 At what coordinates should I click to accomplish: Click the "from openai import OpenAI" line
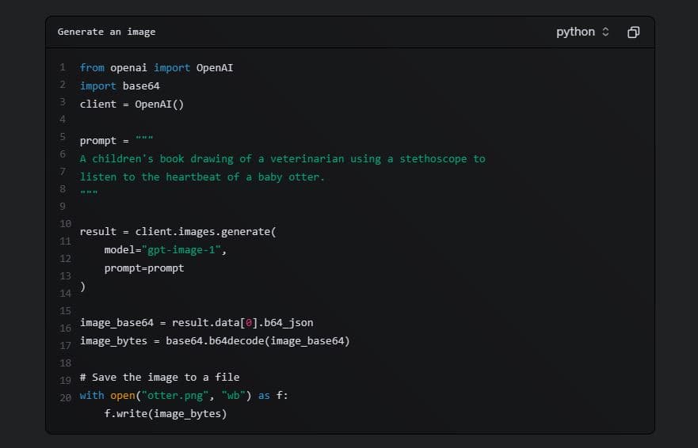156,68
